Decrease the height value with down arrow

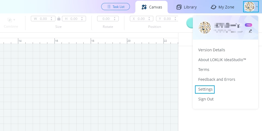click(82, 20)
